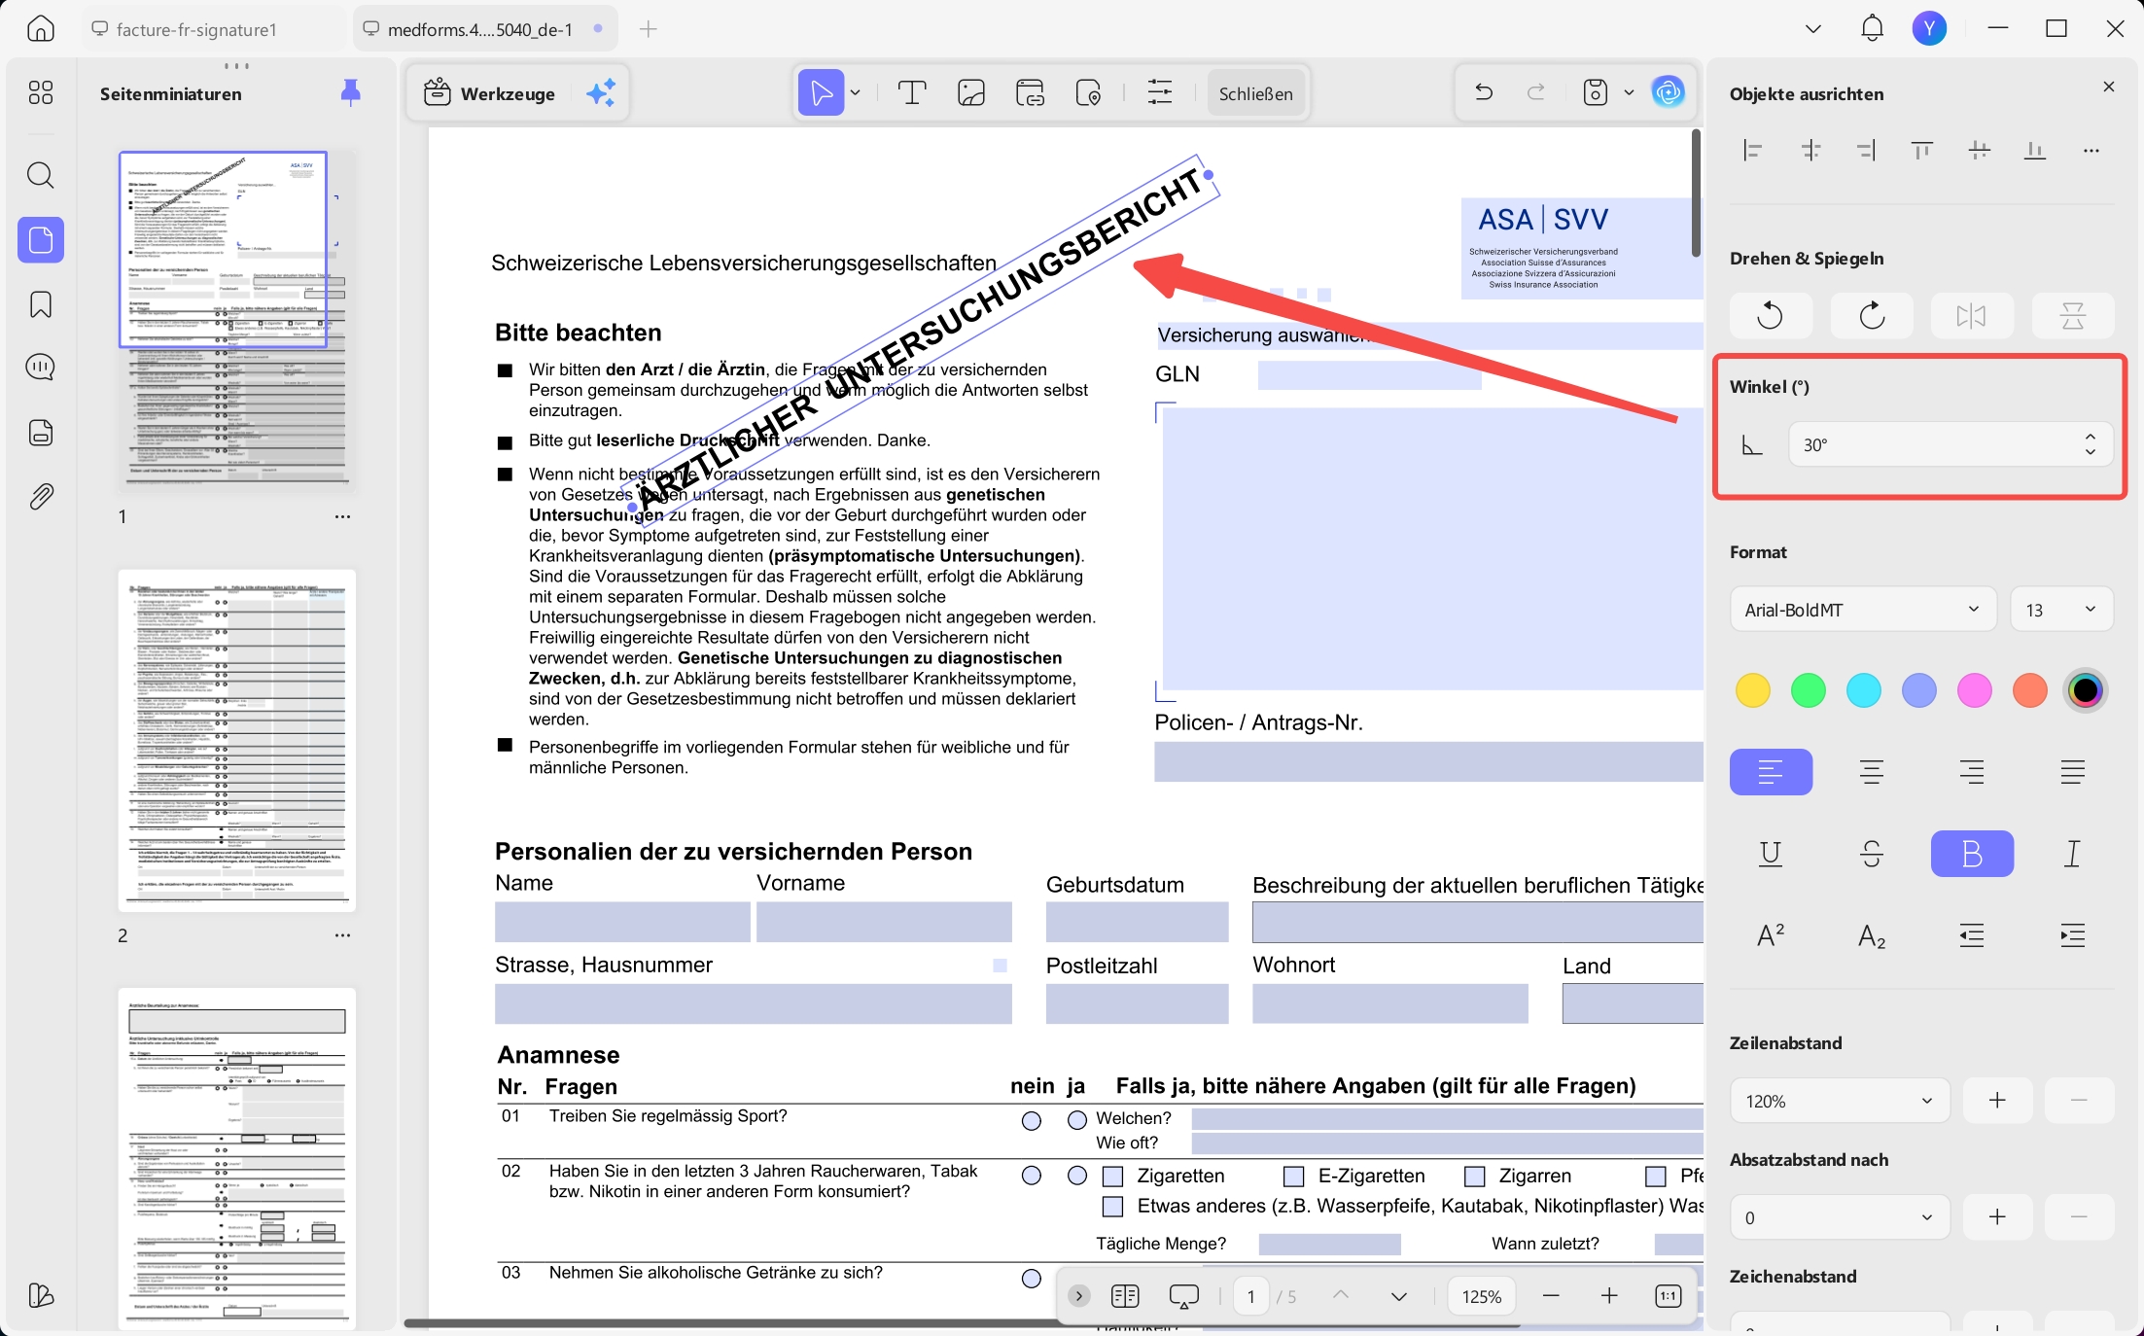Viewport: 2144px width, 1336px height.
Task: Go to next page arrow
Action: [1398, 1296]
